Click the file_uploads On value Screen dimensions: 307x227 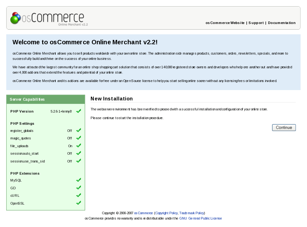point(70,146)
